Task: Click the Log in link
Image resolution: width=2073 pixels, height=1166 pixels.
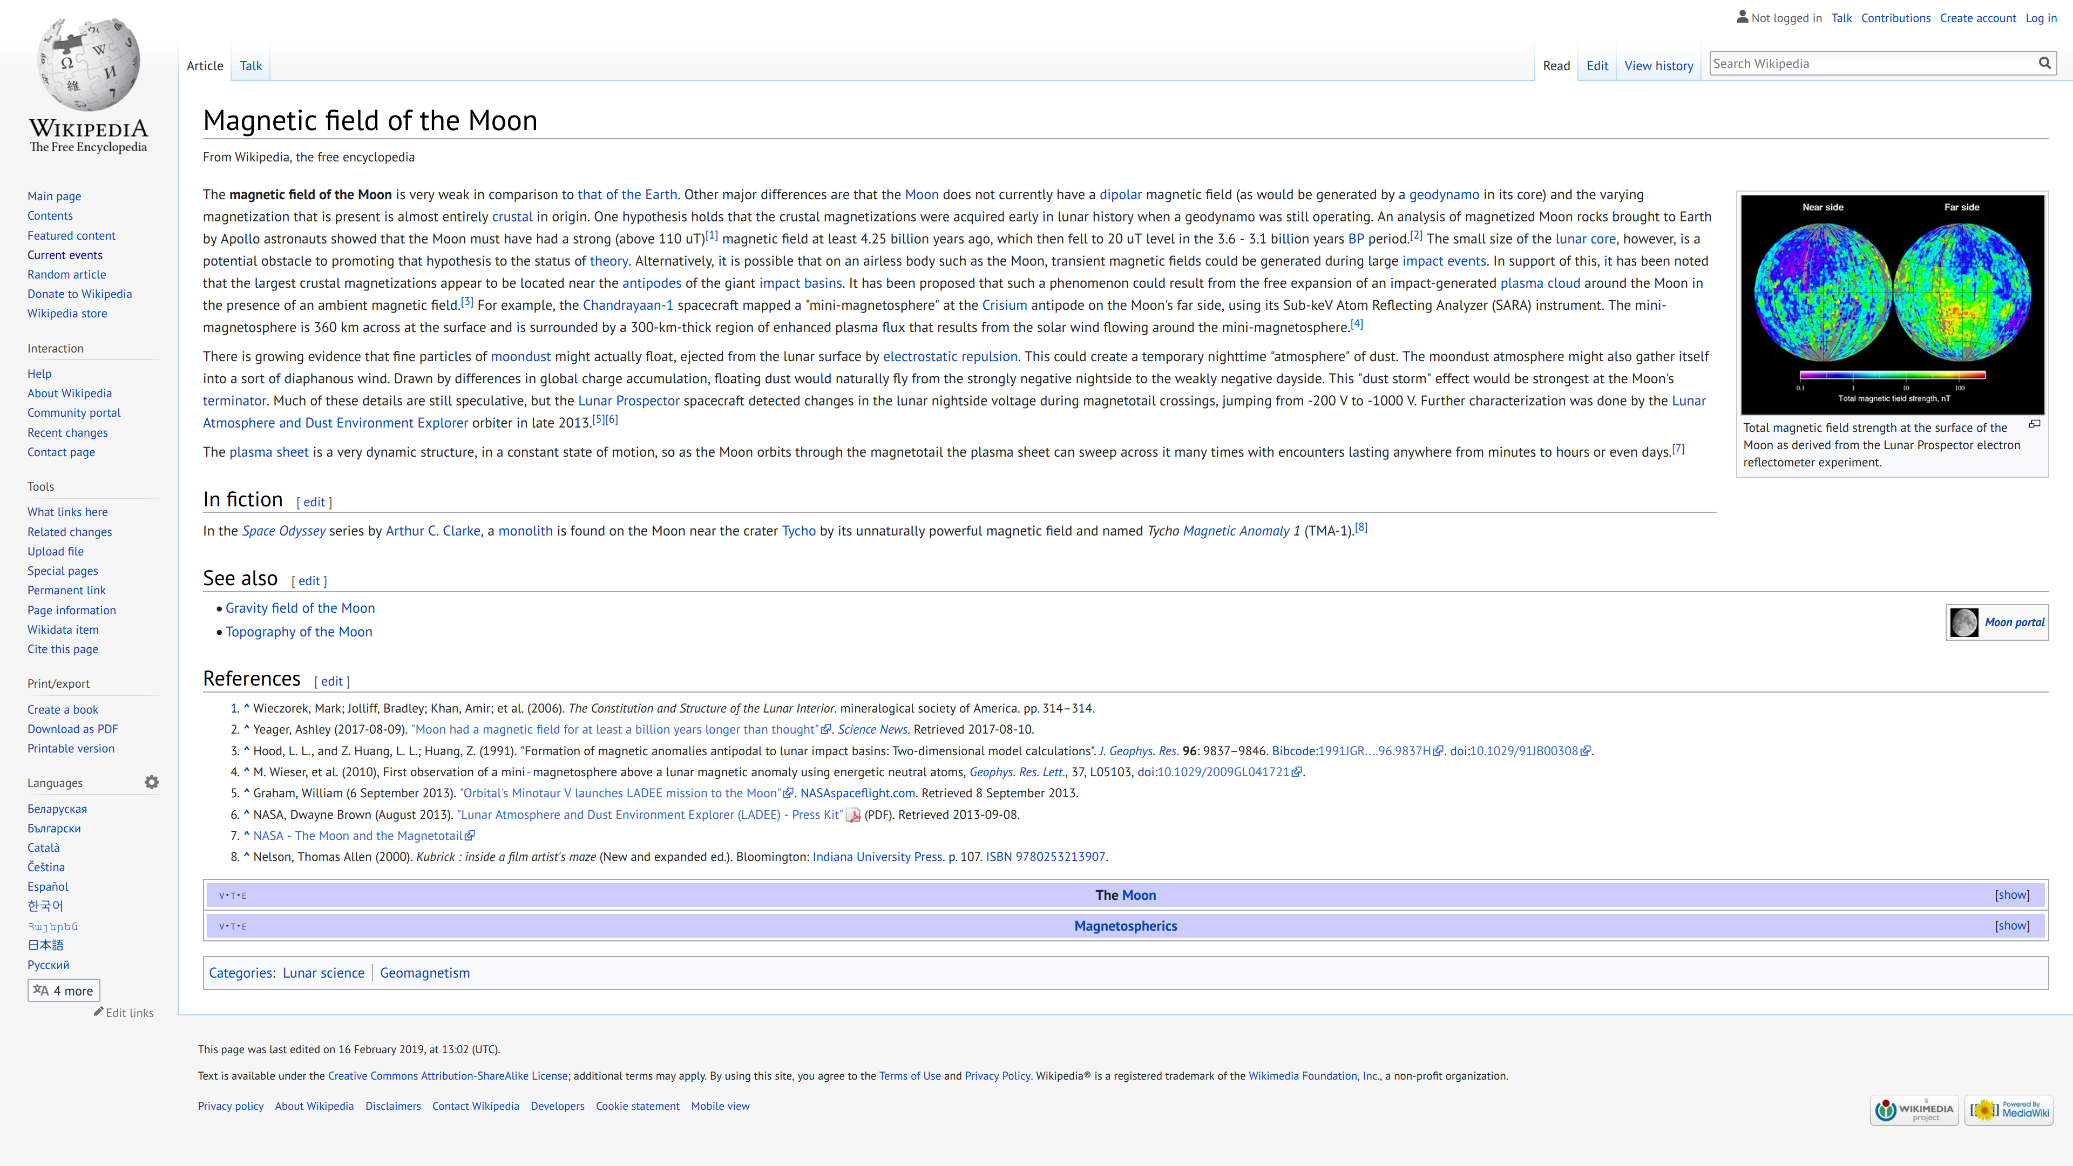Action: pos(2041,18)
